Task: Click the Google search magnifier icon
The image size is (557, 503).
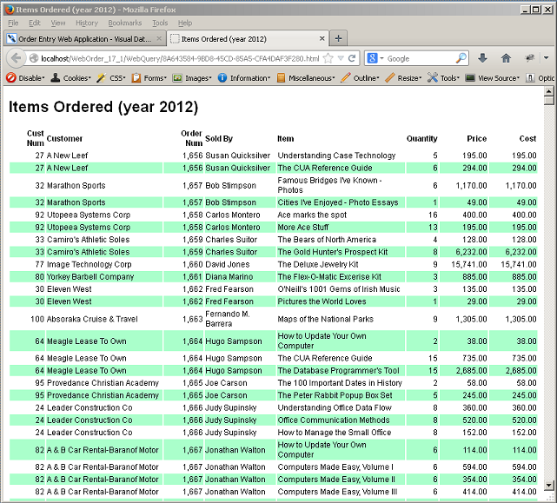Action: pyautogui.click(x=461, y=58)
